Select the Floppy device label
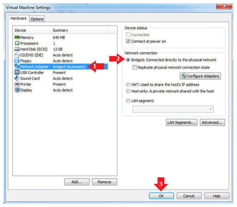The width and height of the screenshot is (237, 207). tap(26, 61)
